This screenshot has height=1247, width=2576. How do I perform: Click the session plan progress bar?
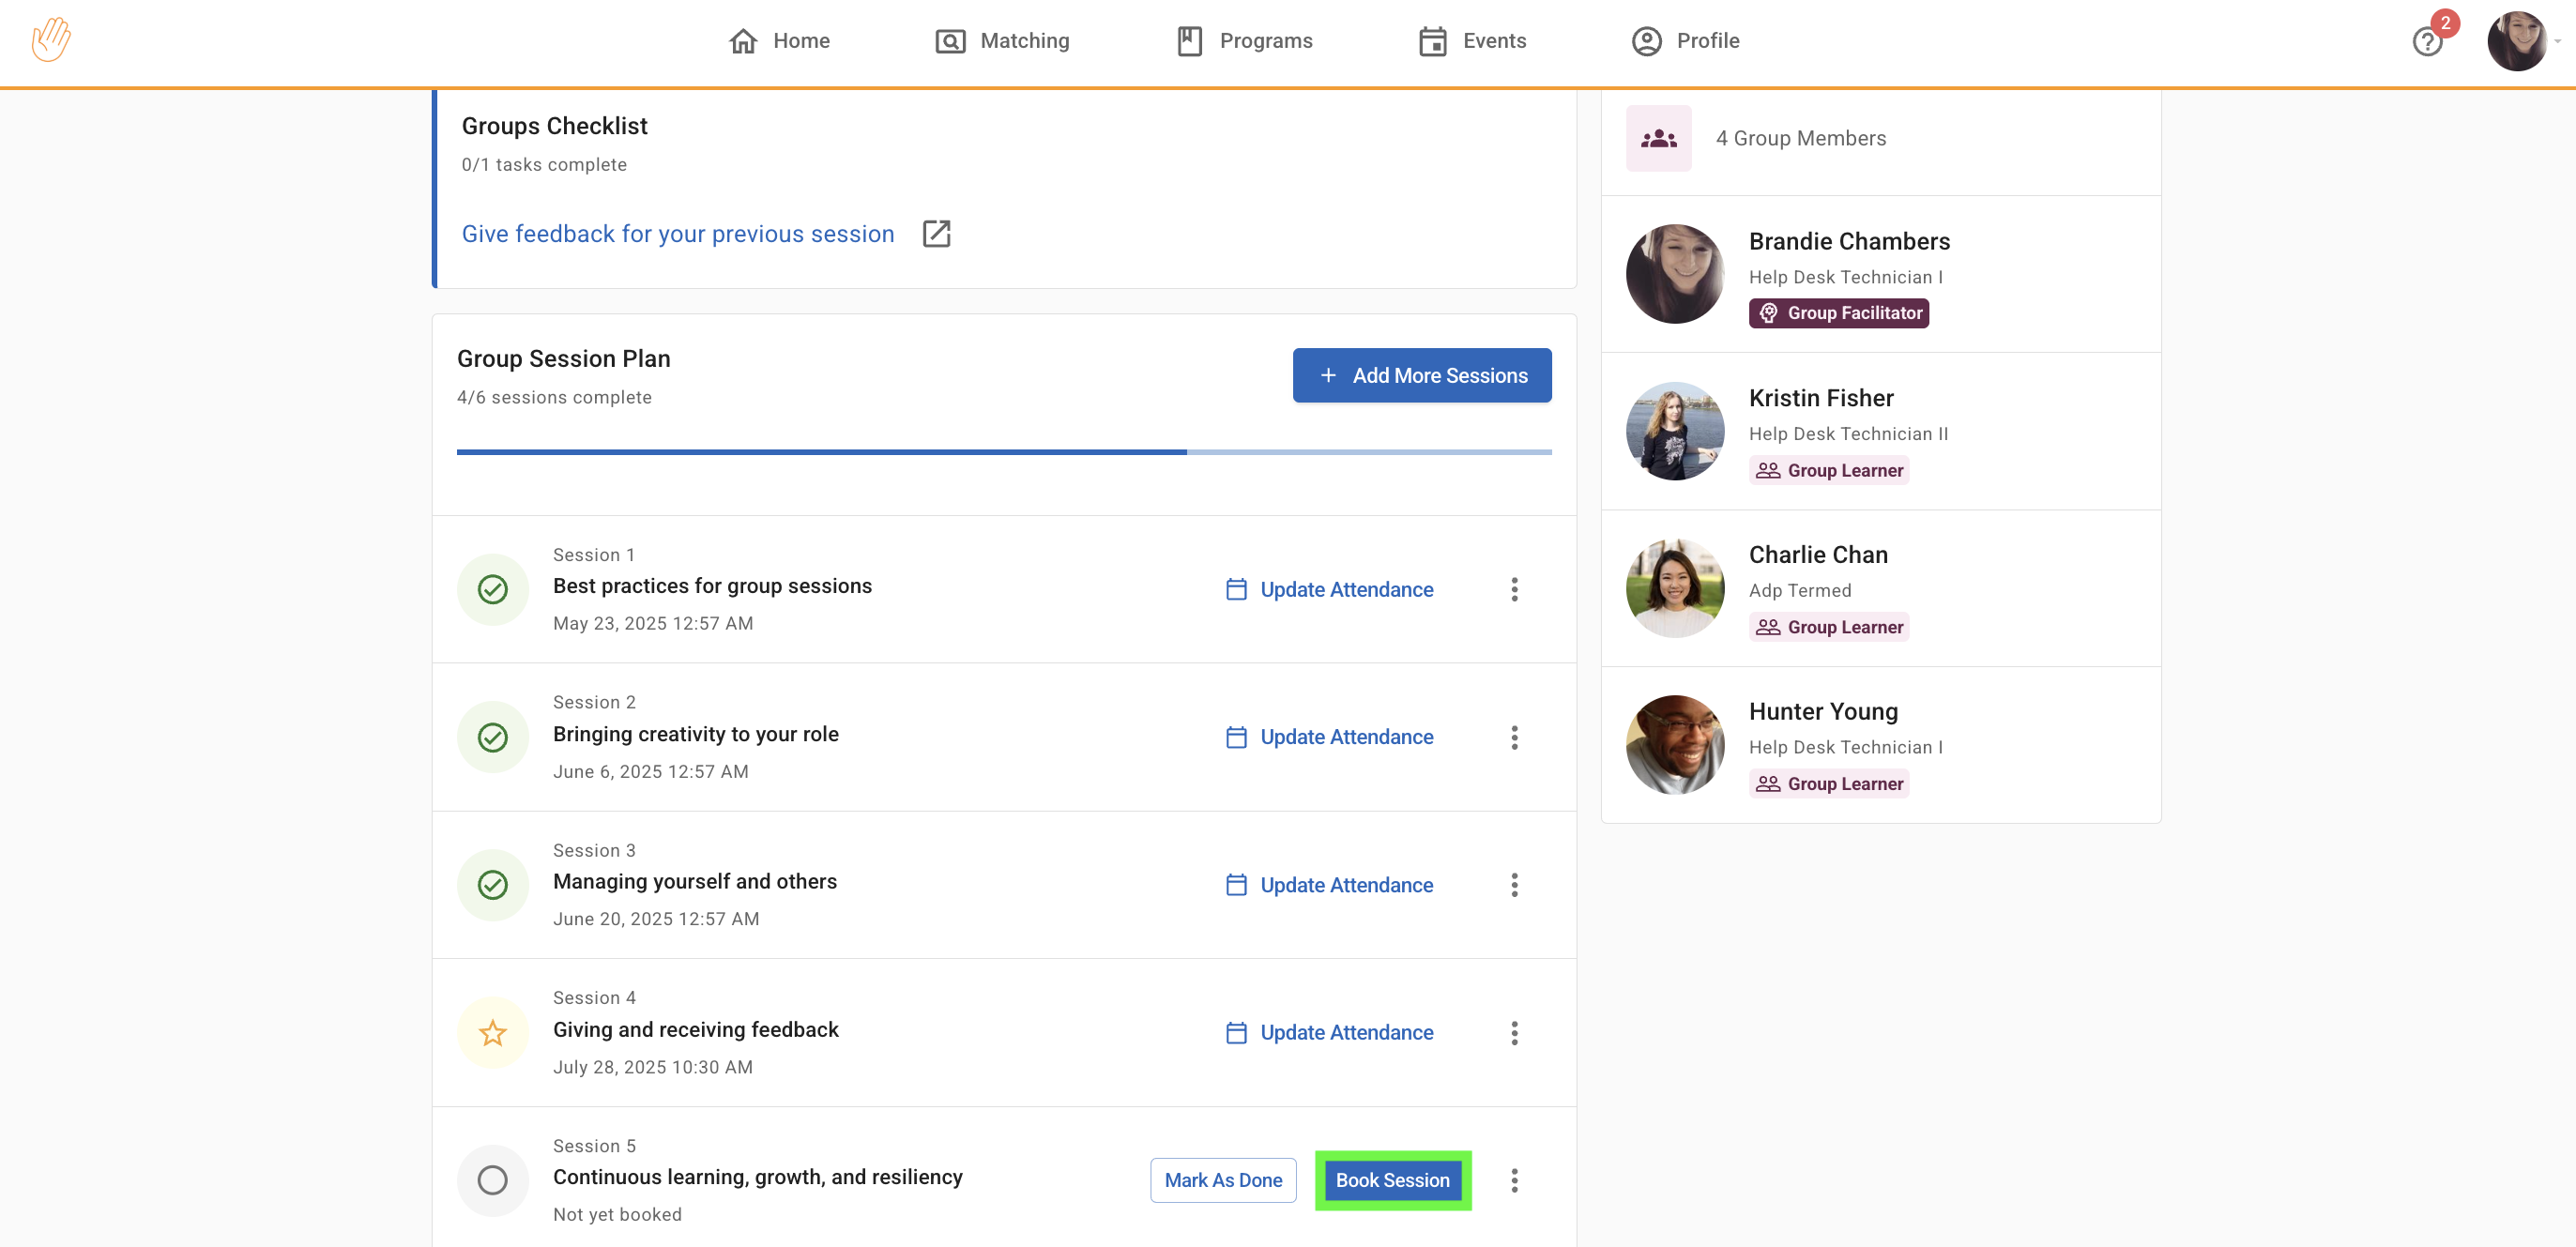click(x=1003, y=452)
